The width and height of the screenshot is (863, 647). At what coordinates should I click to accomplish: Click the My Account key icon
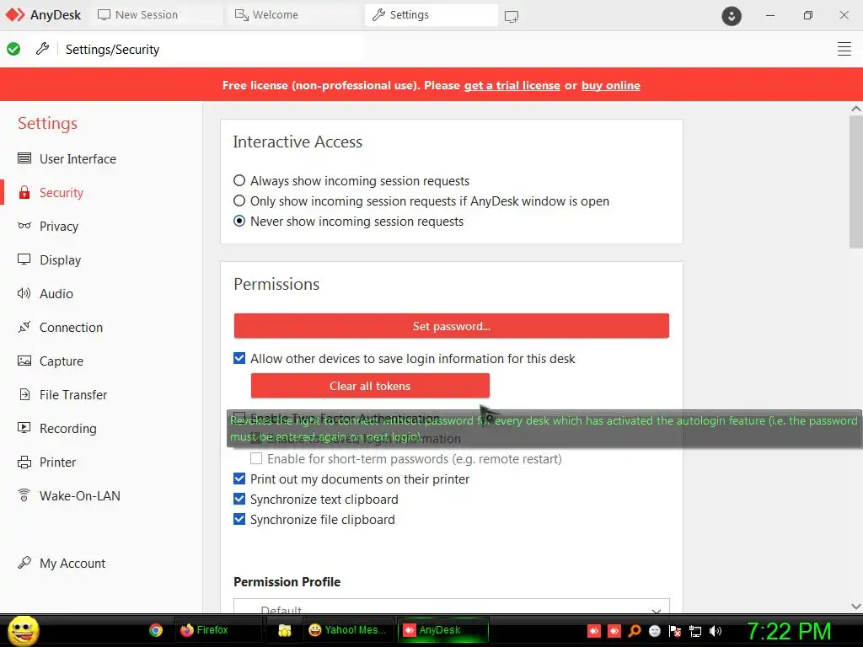coord(24,562)
